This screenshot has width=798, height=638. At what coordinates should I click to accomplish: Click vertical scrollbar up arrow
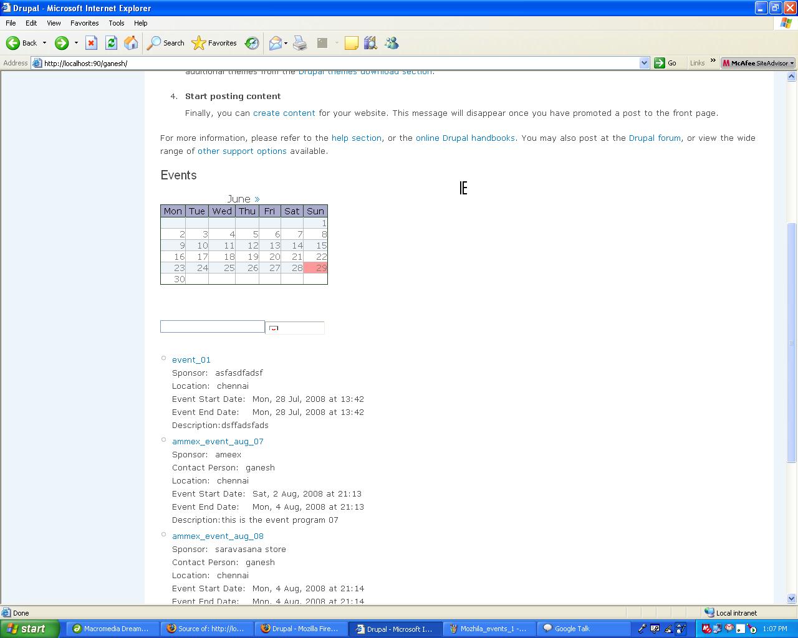pos(792,77)
